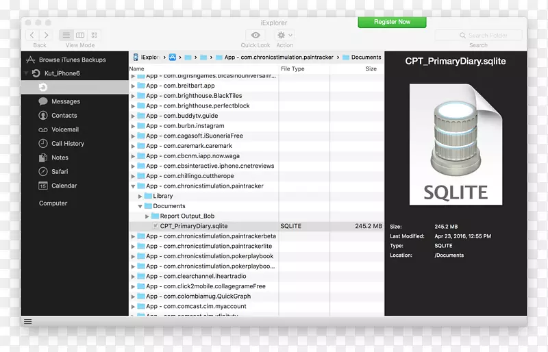548x352 pixels.
Task: Collapse the com.chronicstimulation.paintracker folder
Action: (x=134, y=186)
